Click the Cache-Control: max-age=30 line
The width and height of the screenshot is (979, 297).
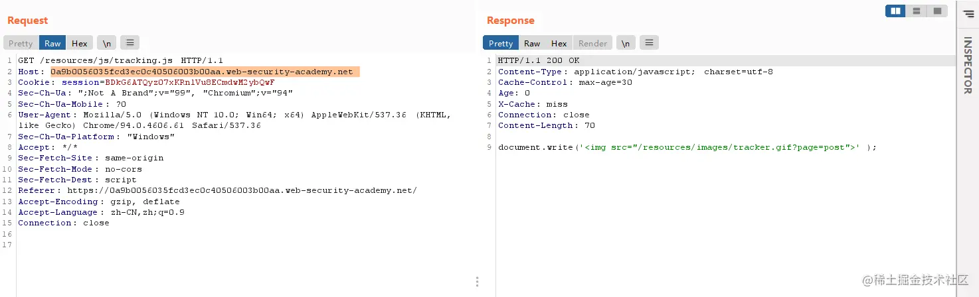(x=565, y=82)
